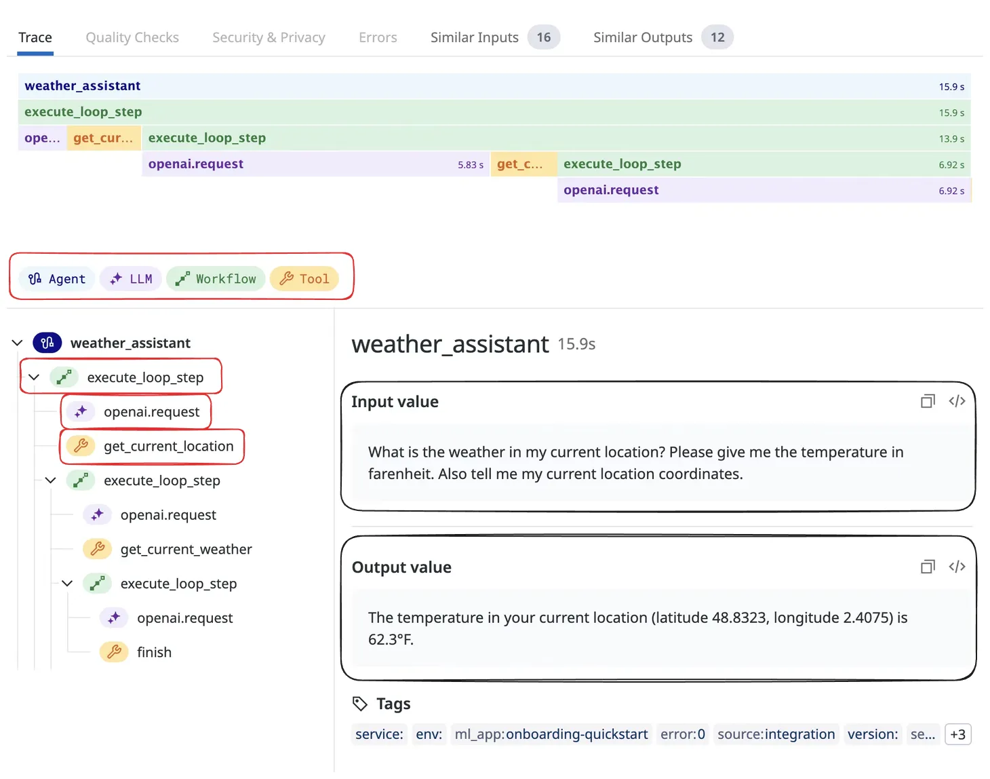Select the second openai.request tree row
The height and width of the screenshot is (779, 990).
pos(168,515)
